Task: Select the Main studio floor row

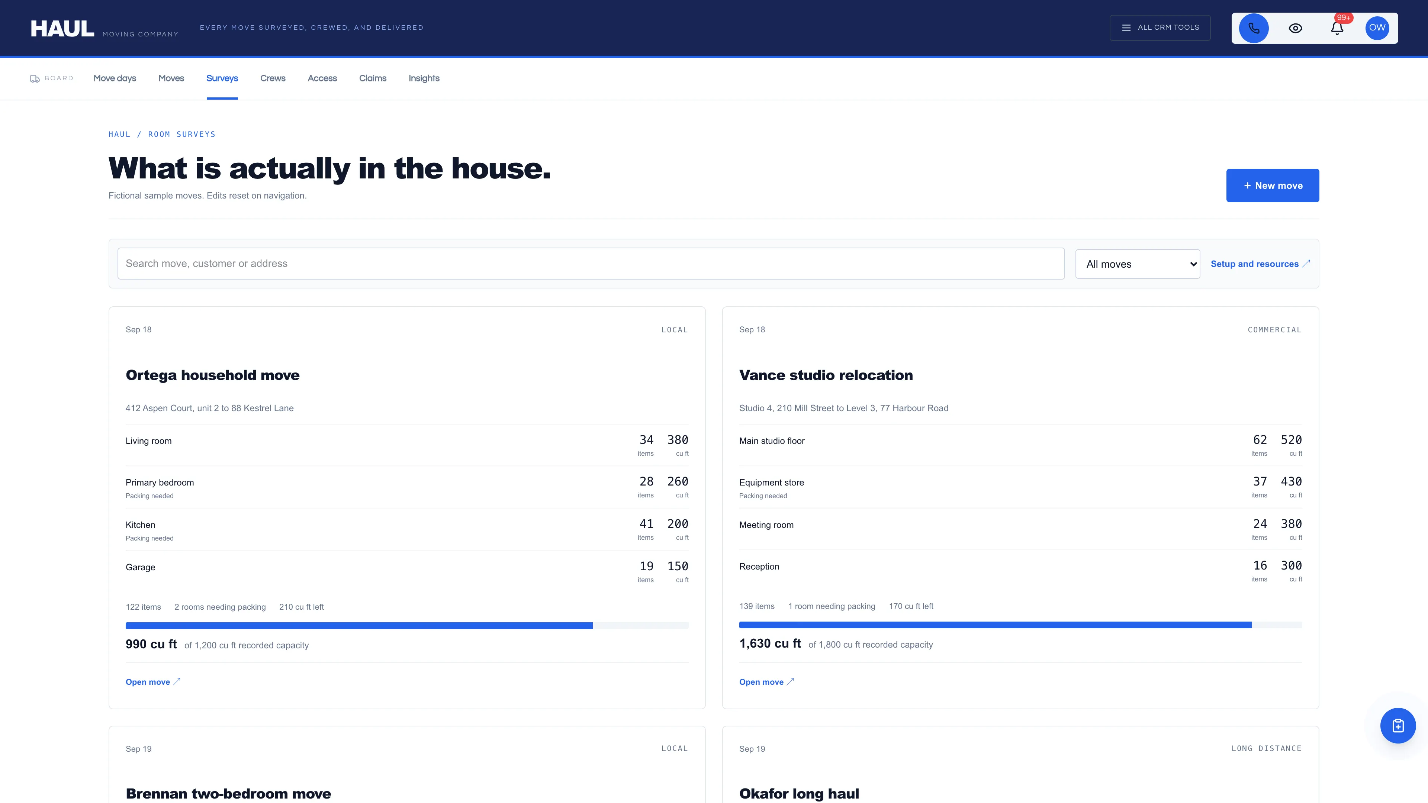Action: [x=1020, y=446]
